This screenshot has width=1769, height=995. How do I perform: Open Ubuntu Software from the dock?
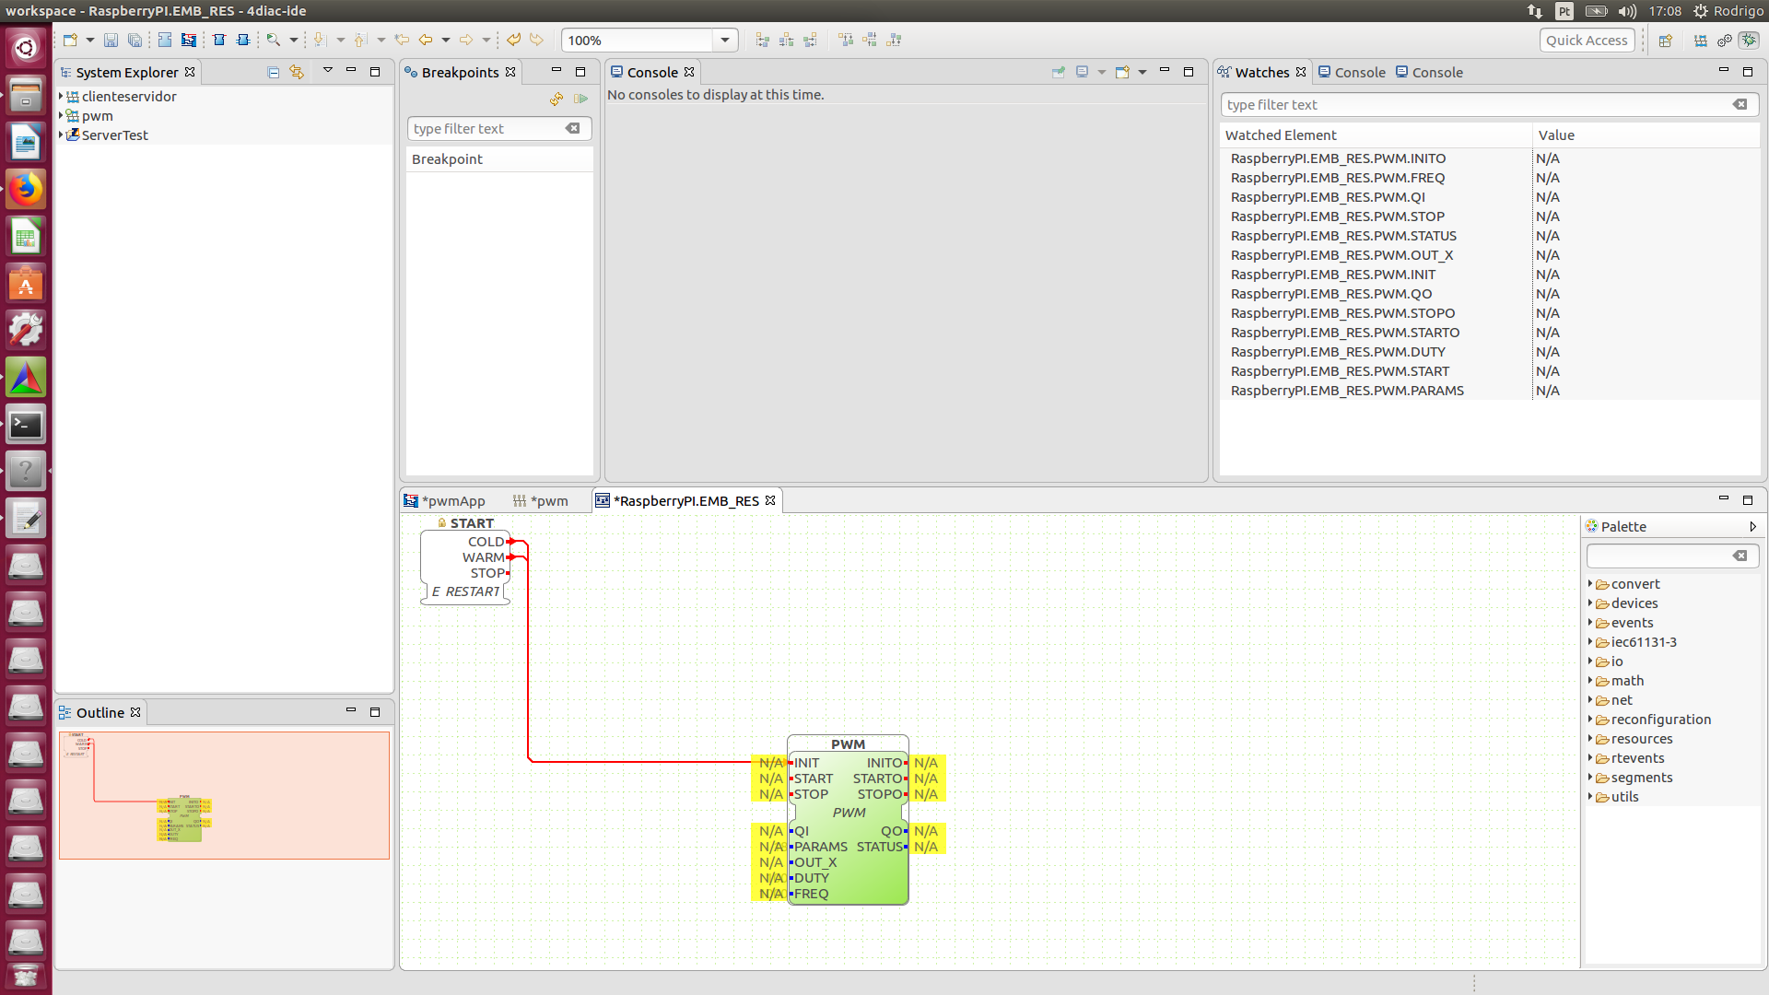coord(26,284)
